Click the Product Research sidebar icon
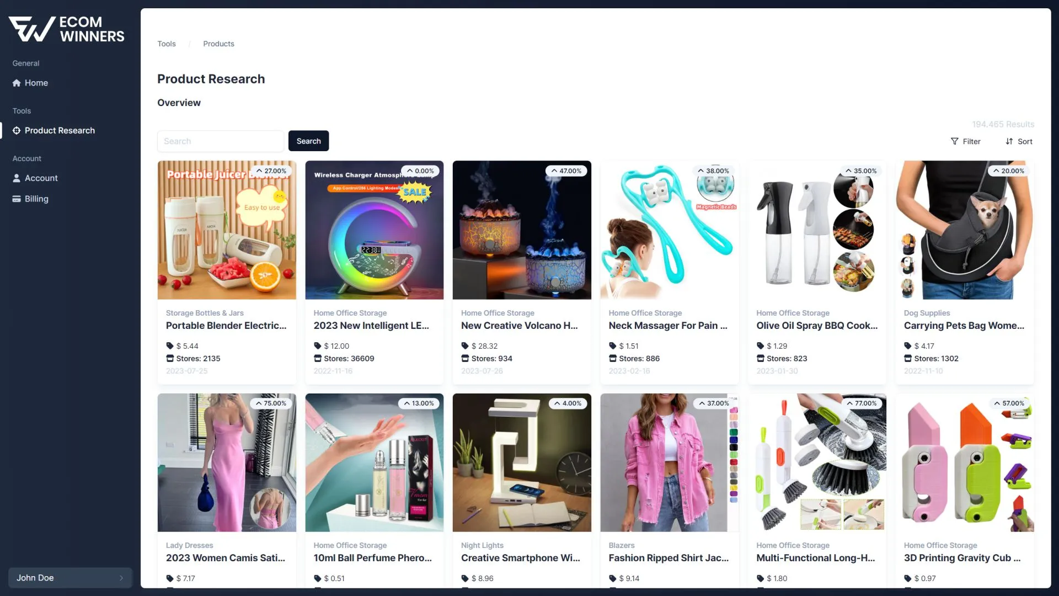This screenshot has height=596, width=1059. tap(16, 130)
